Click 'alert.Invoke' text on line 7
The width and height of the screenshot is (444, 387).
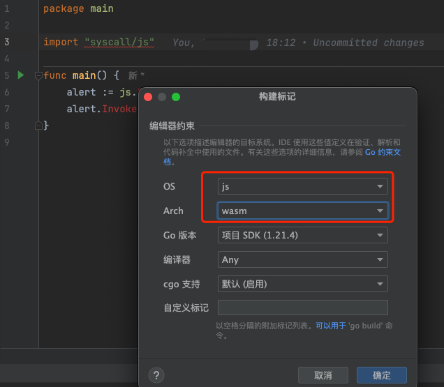[102, 109]
